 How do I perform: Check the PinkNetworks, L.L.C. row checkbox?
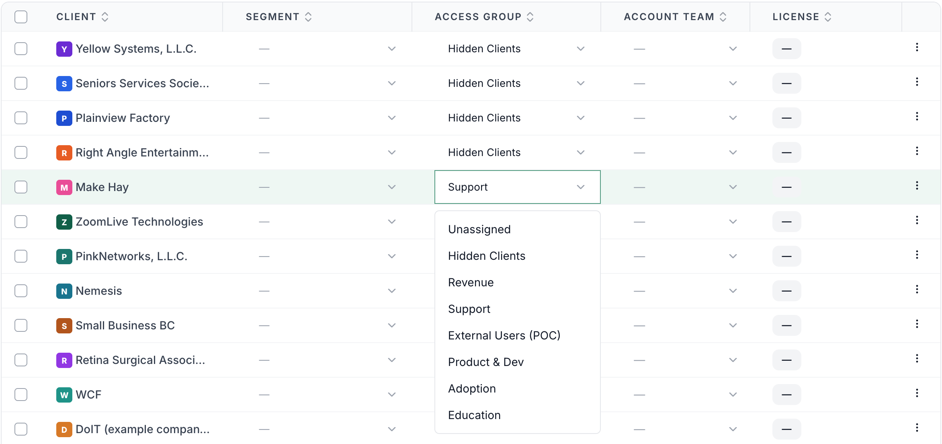click(x=21, y=256)
